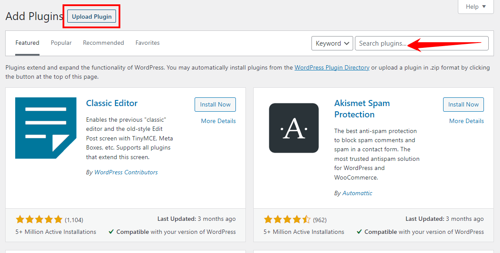
Task: Click the Classic Editor star rating
Action: click(x=39, y=220)
